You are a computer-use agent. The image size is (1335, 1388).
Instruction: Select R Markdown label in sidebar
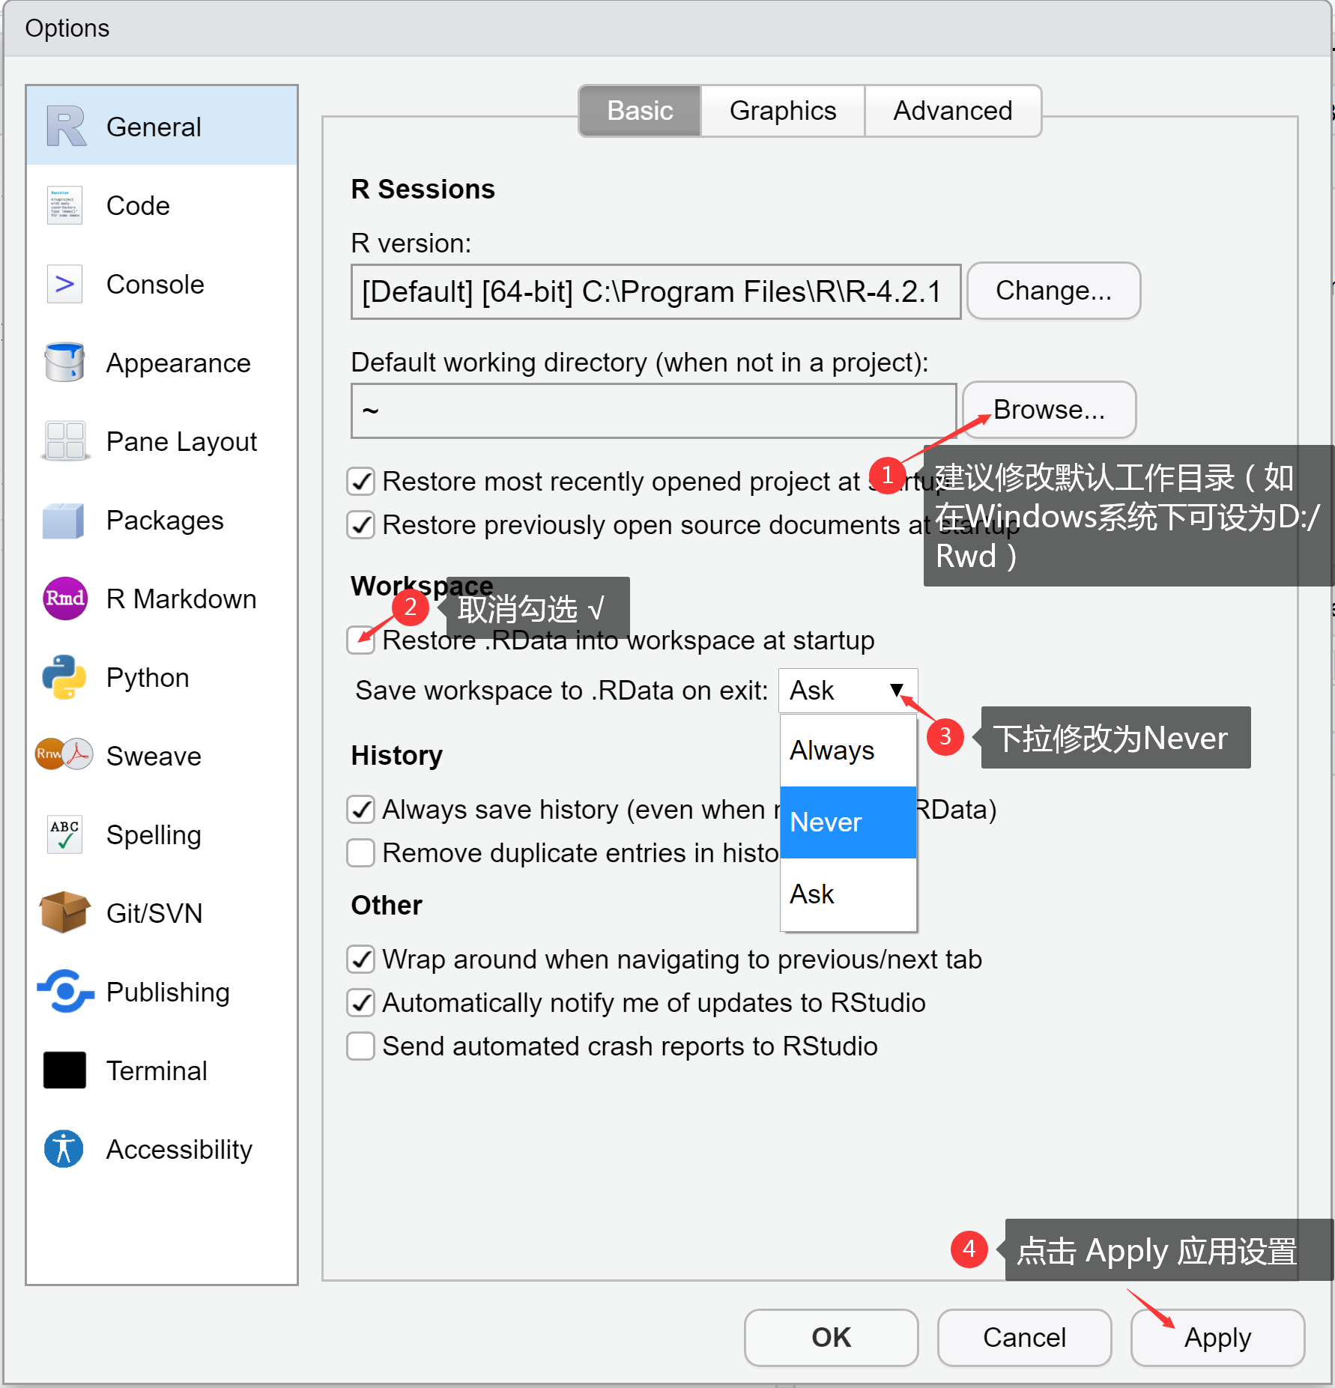click(181, 598)
